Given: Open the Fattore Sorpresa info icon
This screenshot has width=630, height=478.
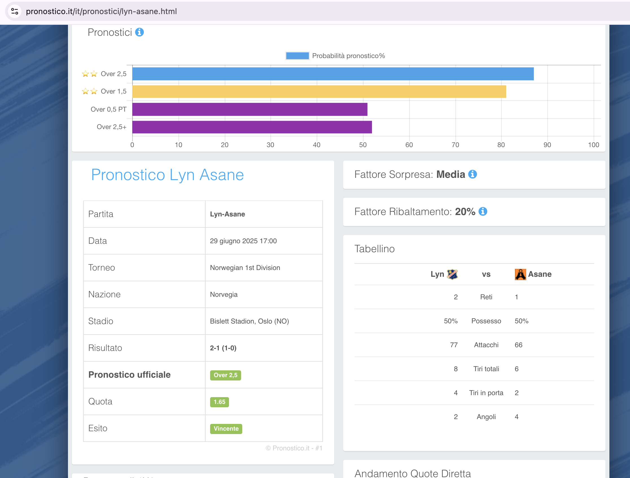Looking at the screenshot, I should point(473,174).
